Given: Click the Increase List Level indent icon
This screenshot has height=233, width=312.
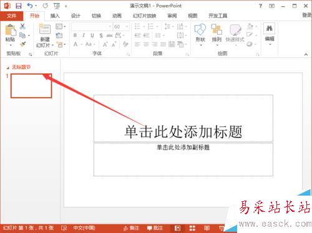Looking at the screenshot, I should [x=146, y=36].
